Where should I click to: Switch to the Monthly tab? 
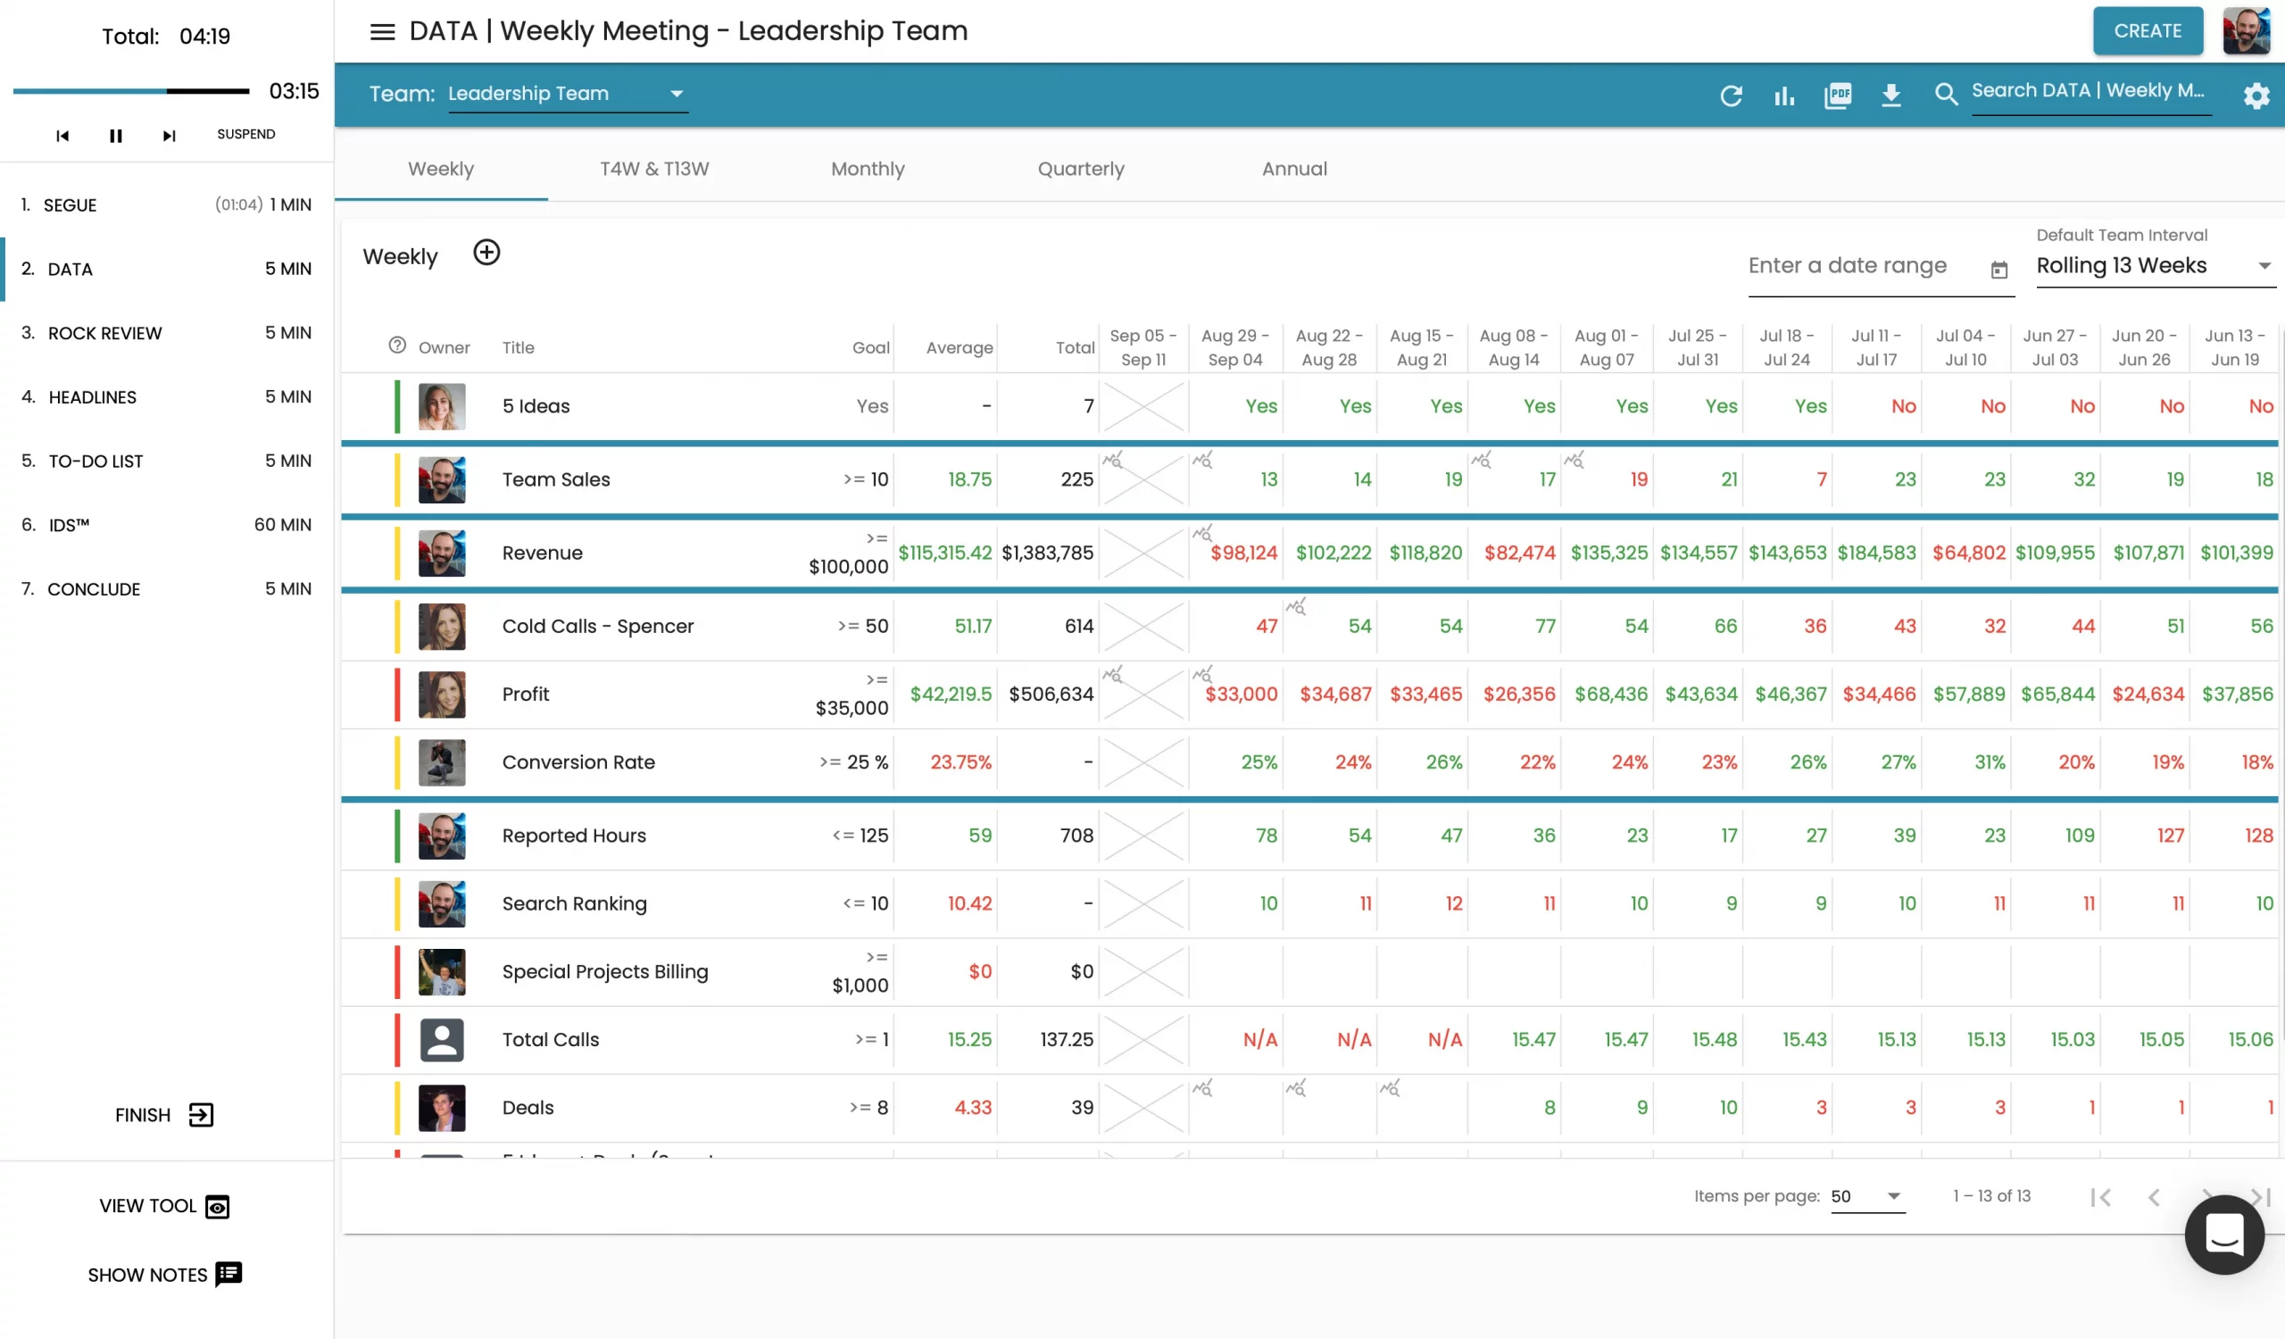[x=867, y=169]
